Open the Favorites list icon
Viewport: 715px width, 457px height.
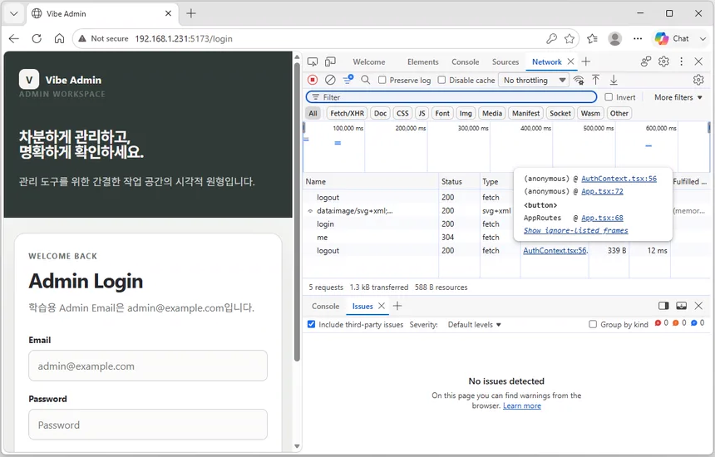(592, 39)
